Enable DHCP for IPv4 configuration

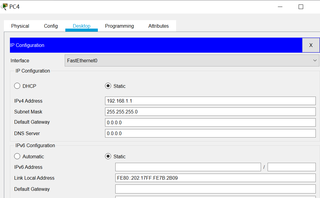tap(17, 86)
